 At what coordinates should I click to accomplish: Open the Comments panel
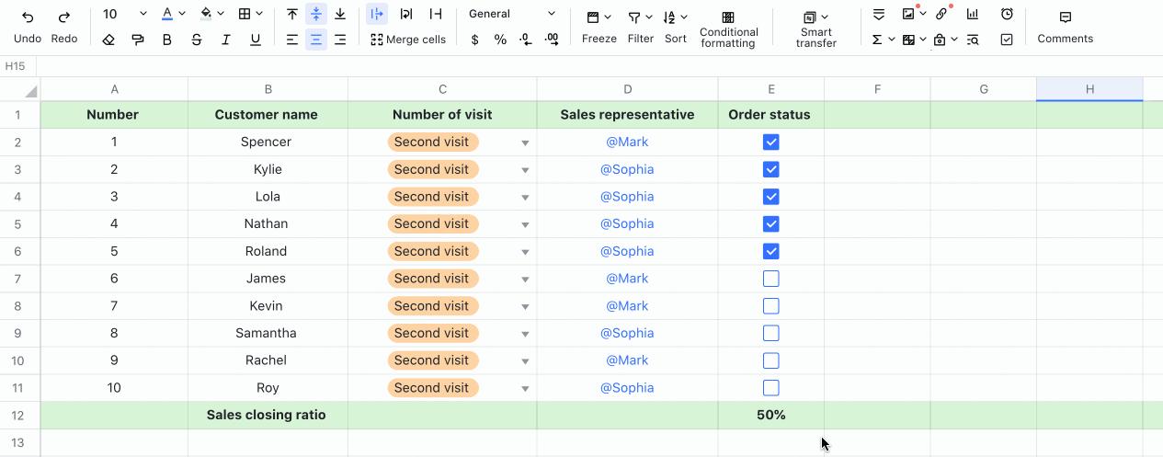coord(1065,27)
